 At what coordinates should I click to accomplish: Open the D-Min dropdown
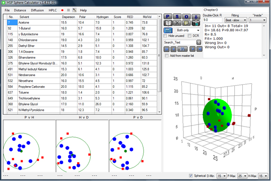pos(222,176)
